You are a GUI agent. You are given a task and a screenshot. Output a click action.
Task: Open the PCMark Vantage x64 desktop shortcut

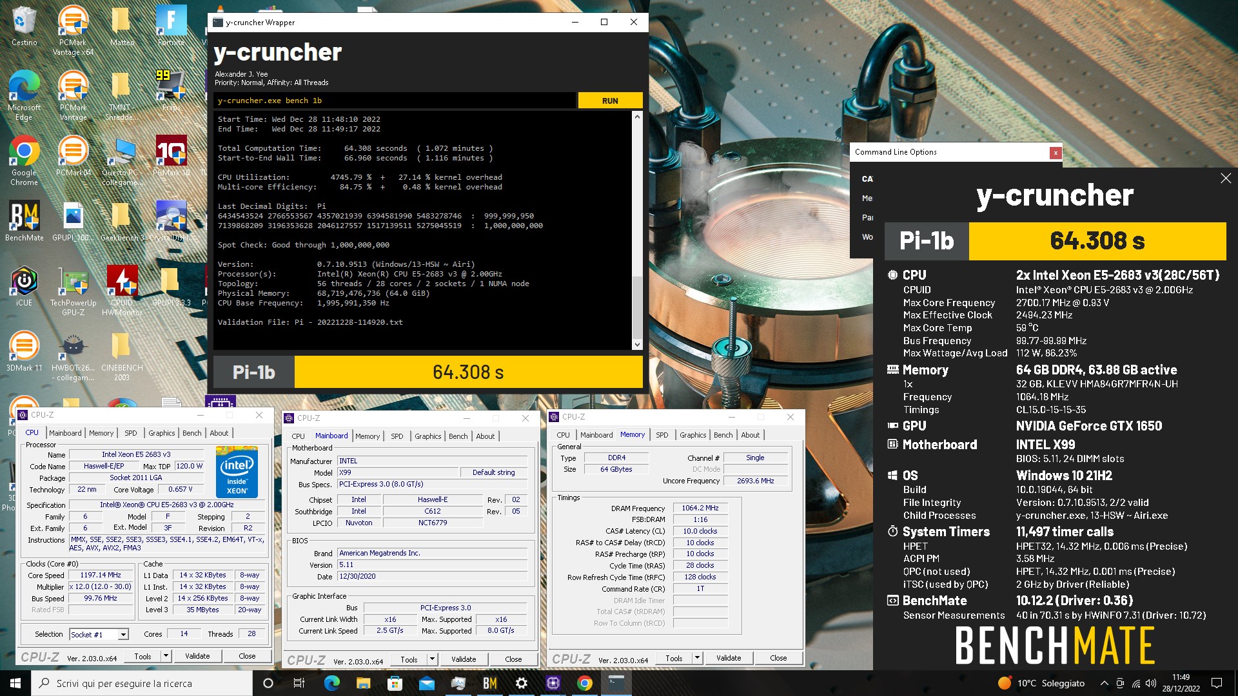pyautogui.click(x=73, y=30)
